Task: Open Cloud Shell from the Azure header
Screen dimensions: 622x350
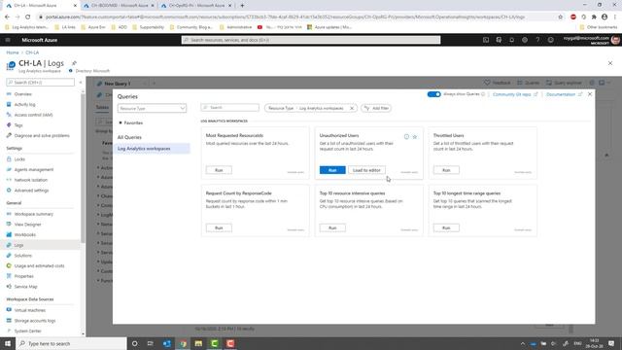Action: 486,40
